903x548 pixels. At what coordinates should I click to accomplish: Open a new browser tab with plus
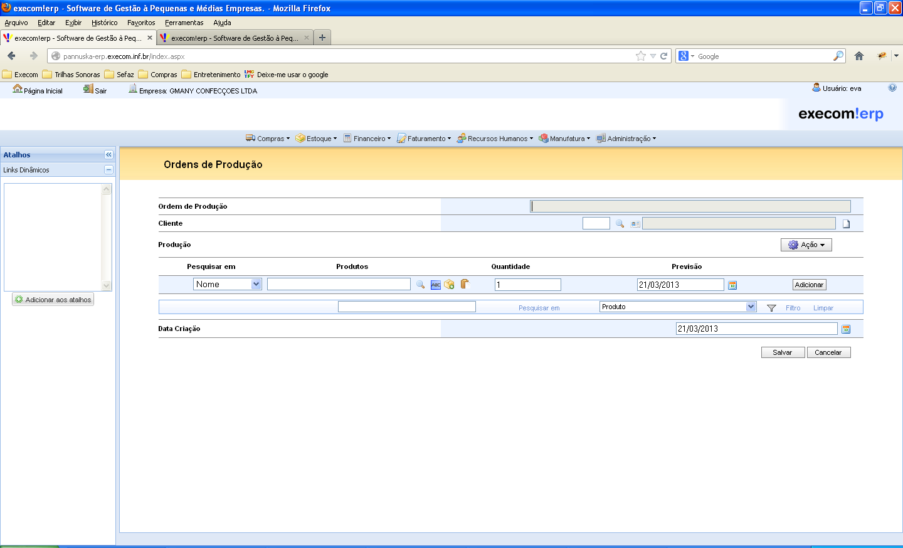[x=322, y=38]
